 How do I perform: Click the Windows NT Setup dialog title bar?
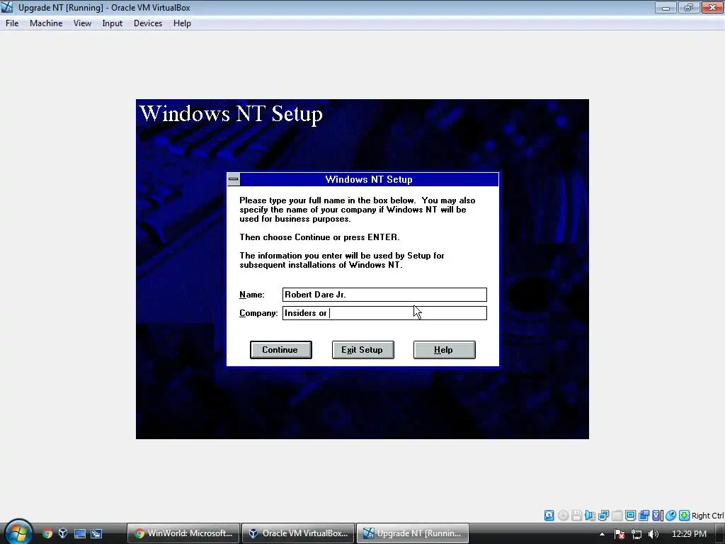369,179
